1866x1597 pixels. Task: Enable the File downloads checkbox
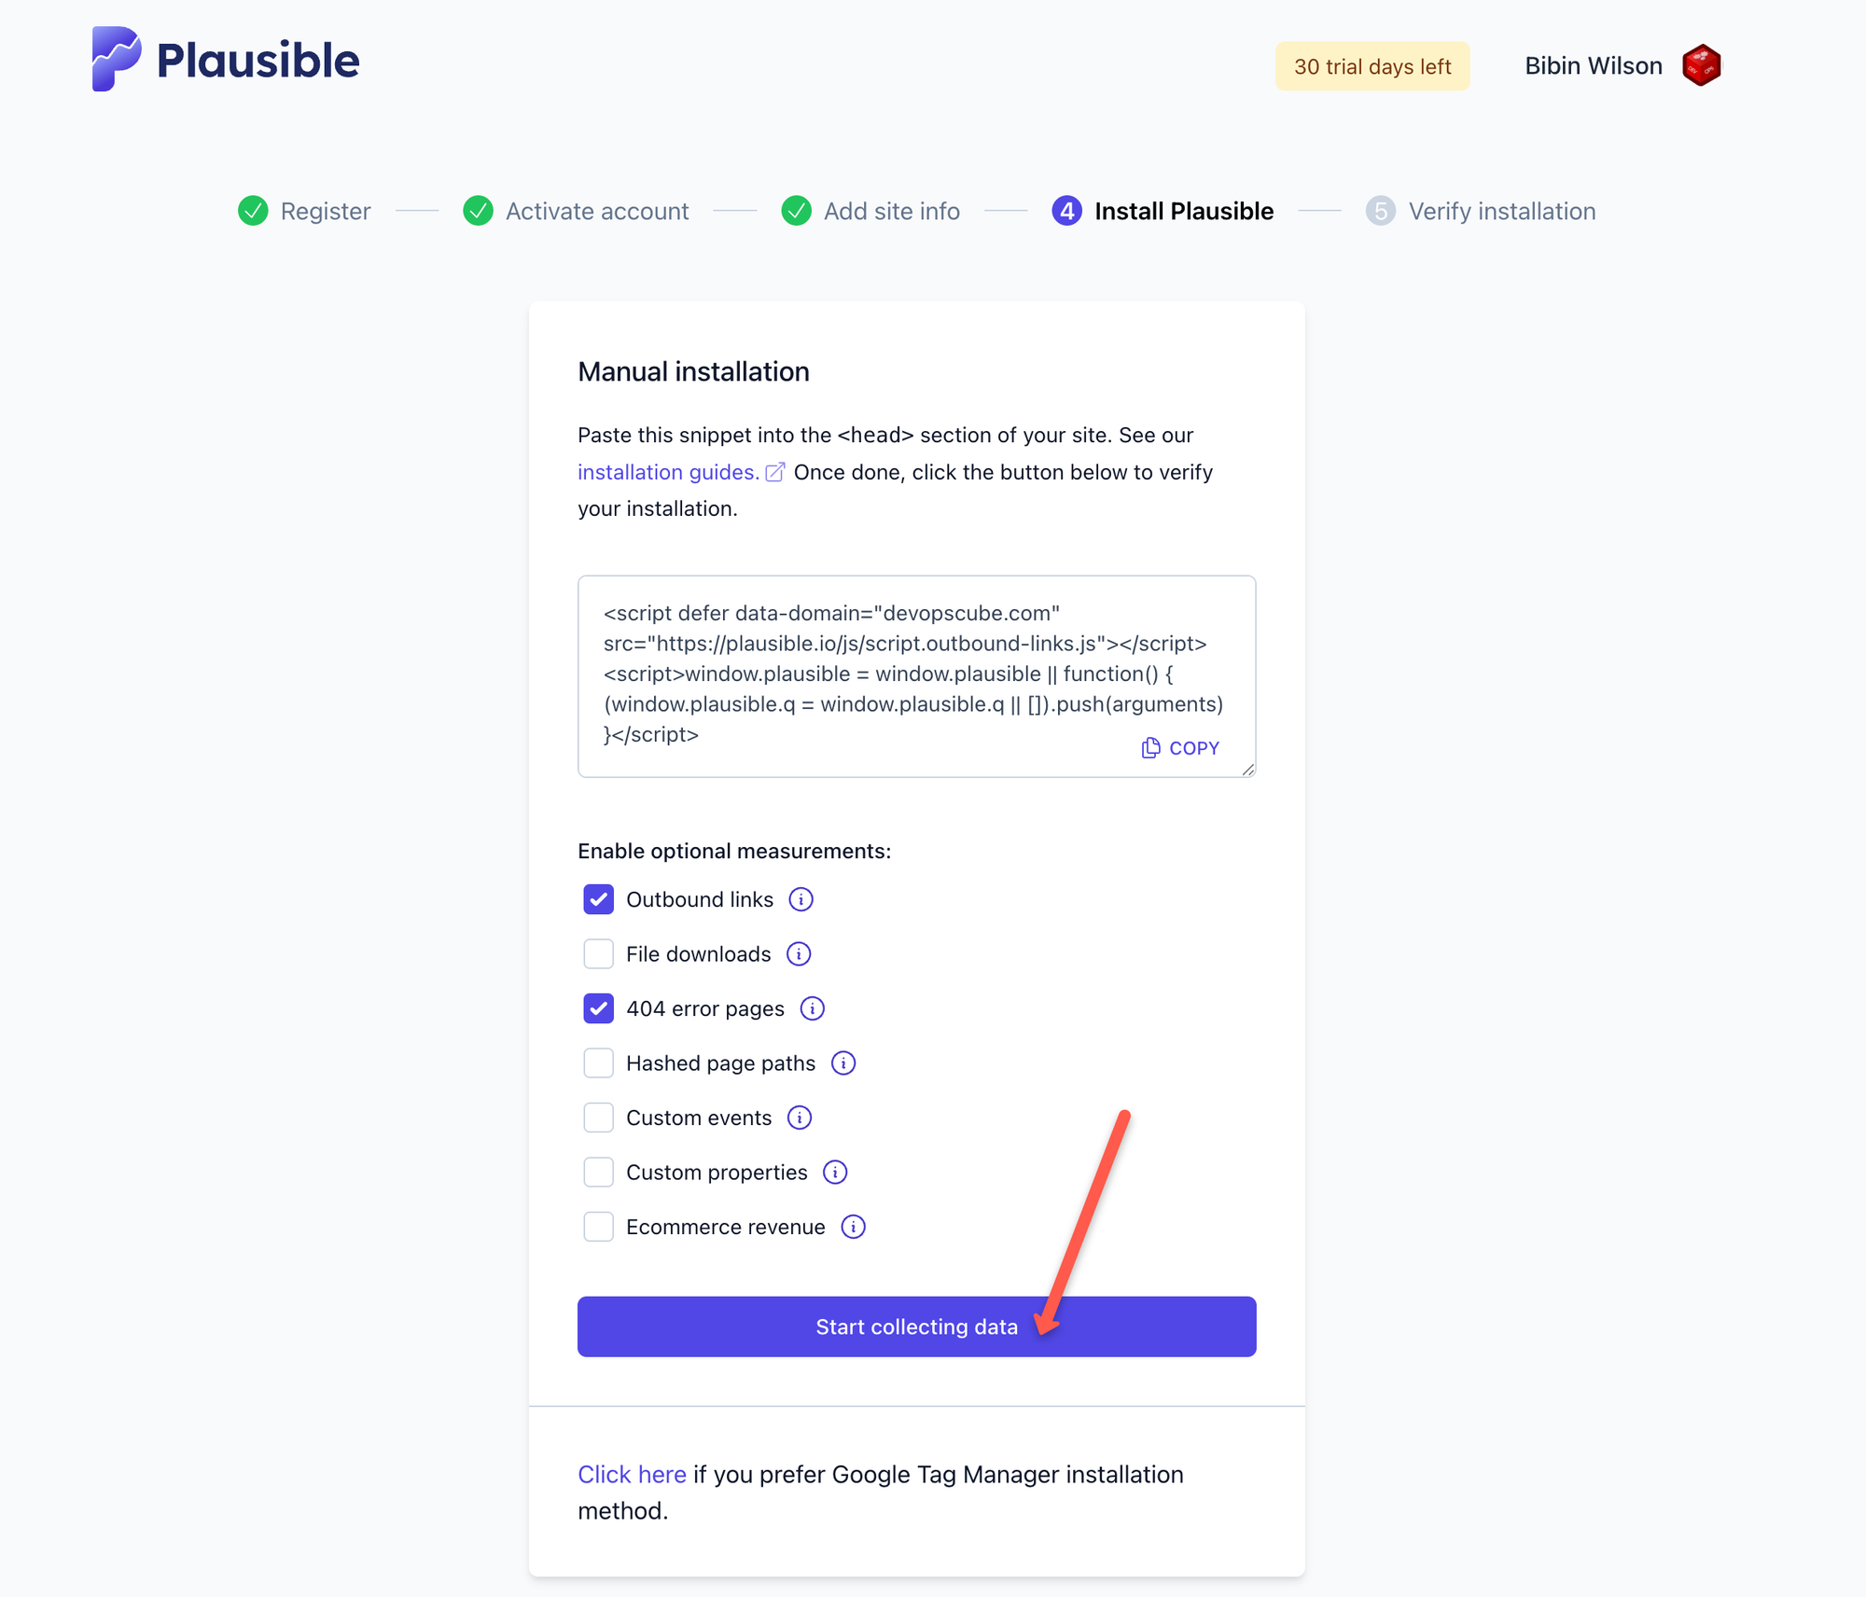[x=598, y=953]
